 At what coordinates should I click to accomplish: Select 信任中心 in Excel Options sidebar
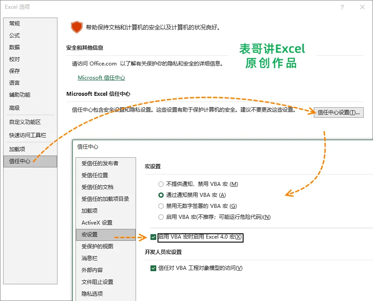30,161
